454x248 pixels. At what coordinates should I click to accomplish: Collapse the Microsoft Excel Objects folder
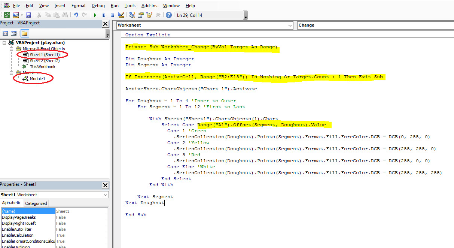(10, 49)
